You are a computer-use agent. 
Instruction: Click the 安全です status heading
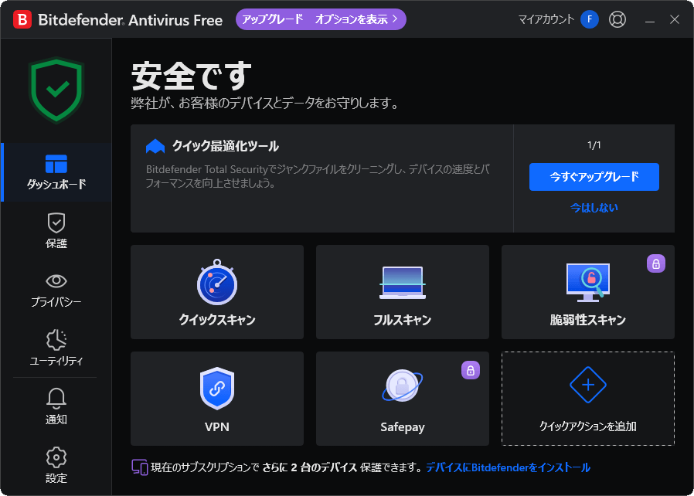tap(191, 76)
